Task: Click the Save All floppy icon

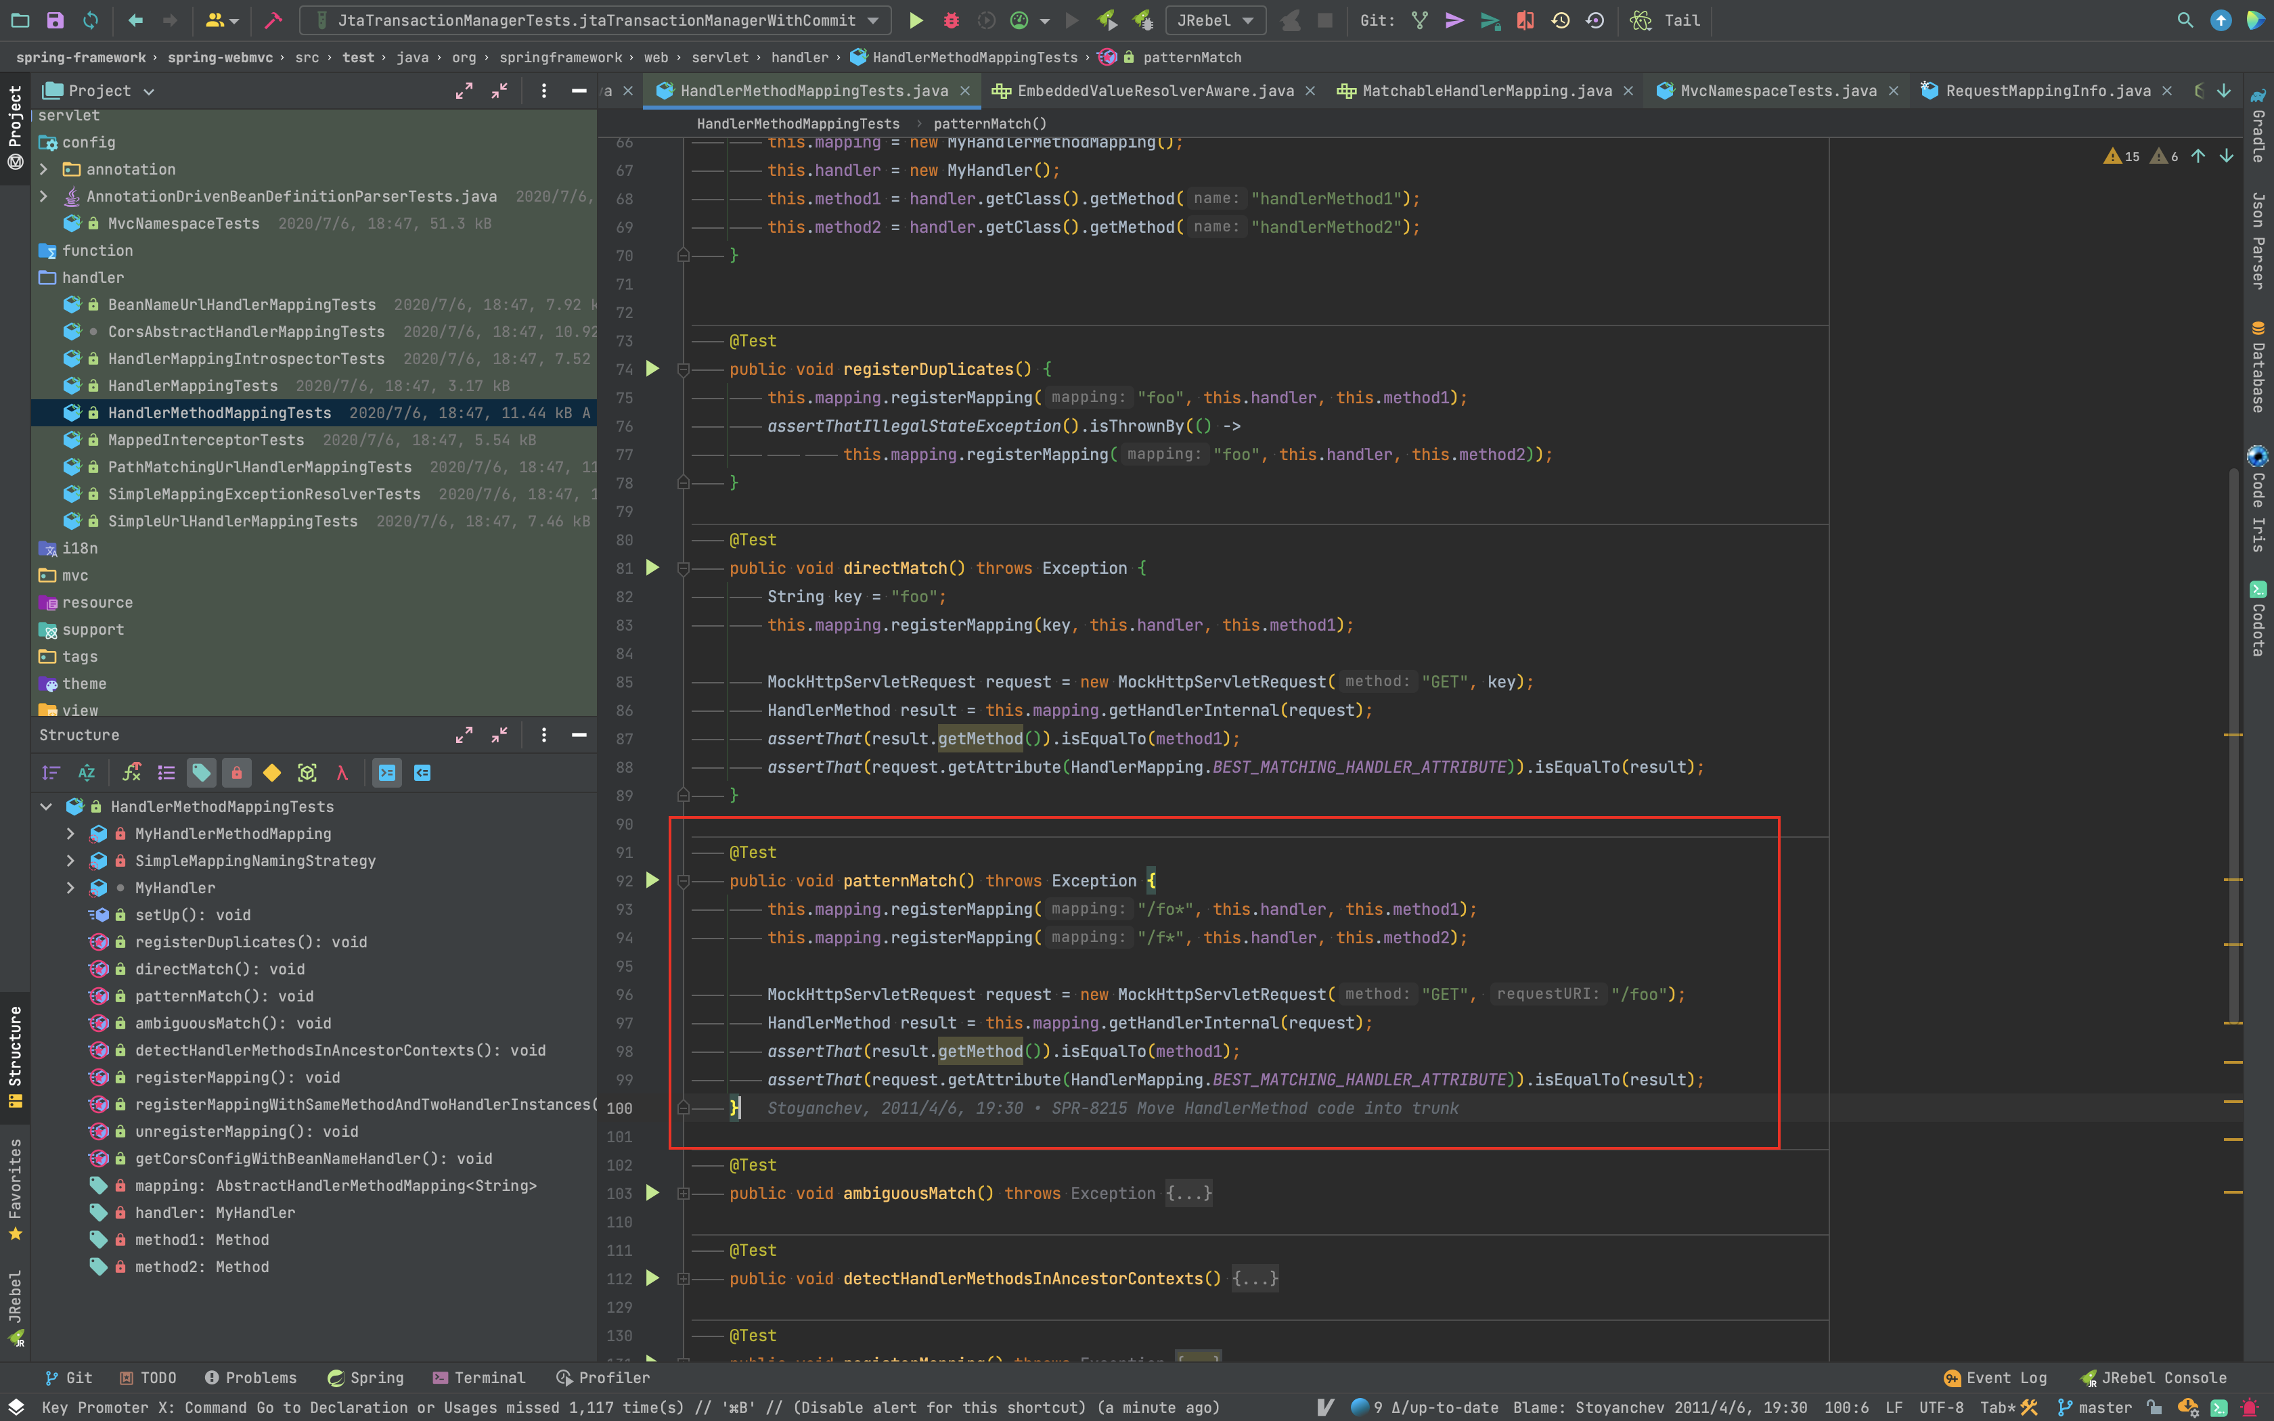Action: (55, 20)
